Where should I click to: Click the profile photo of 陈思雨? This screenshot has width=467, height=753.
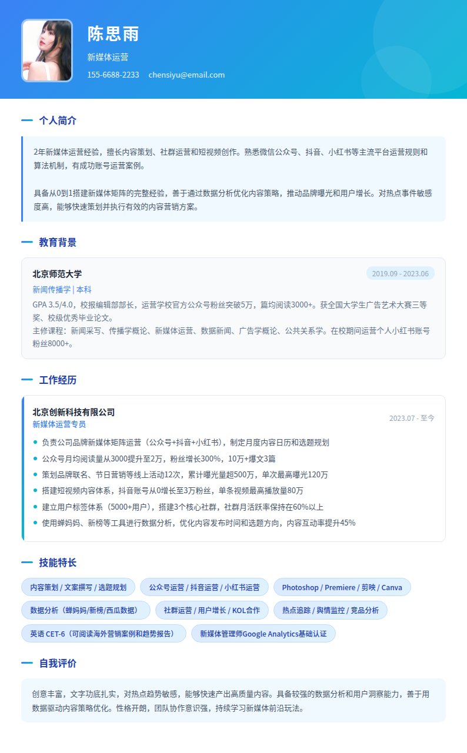click(47, 51)
